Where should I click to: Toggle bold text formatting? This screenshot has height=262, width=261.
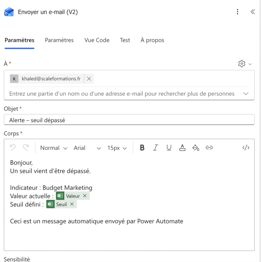click(x=142, y=148)
